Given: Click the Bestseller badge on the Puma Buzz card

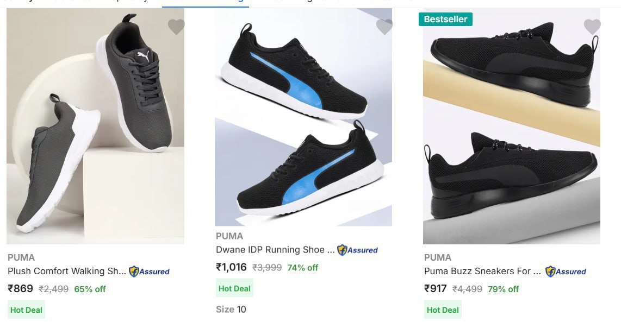Looking at the screenshot, I should pos(446,19).
